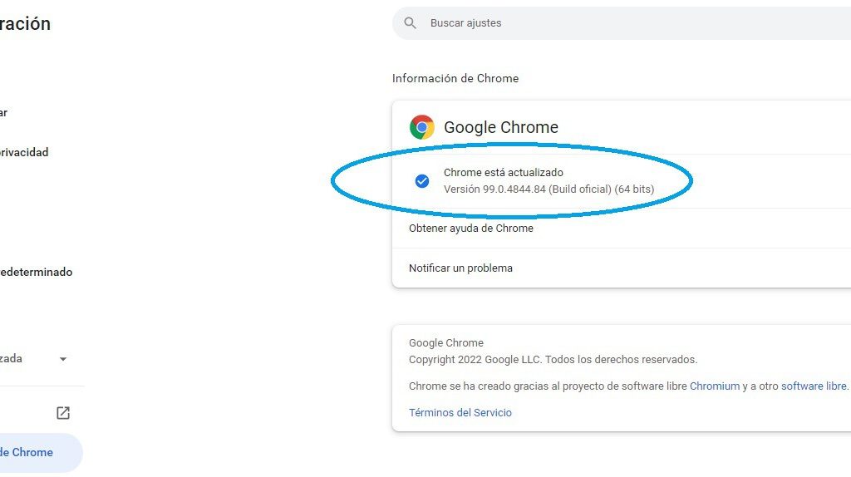Select the privacidad sidebar item
Screen dimensions: 851x477
coord(24,152)
